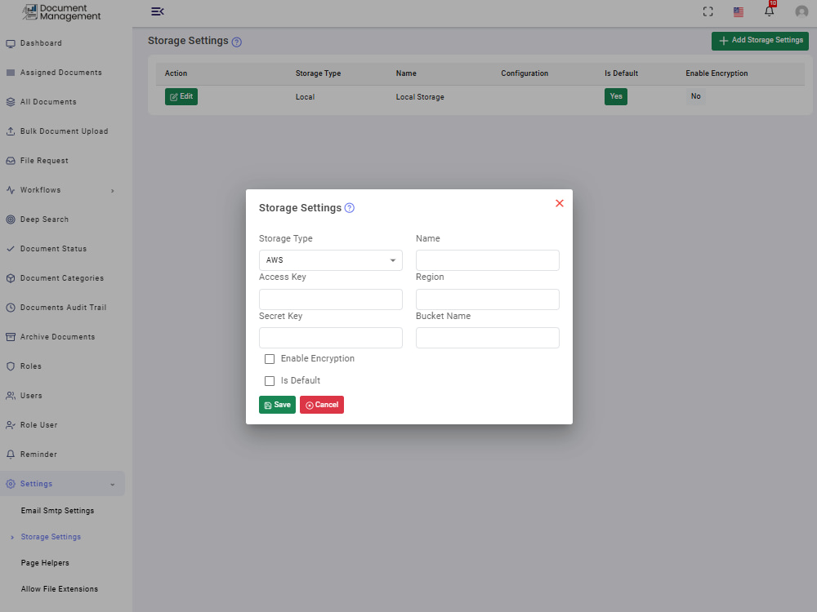Click the Document Categories box icon
The height and width of the screenshot is (612, 817).
point(11,278)
